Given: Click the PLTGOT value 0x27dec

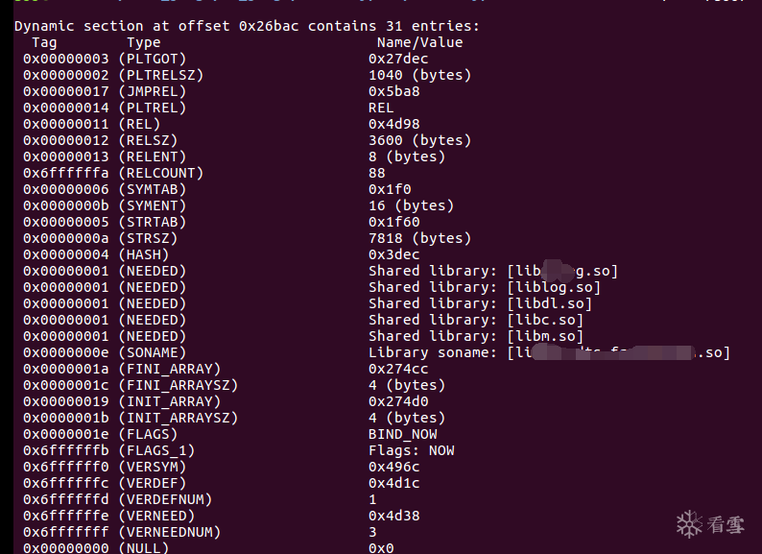Looking at the screenshot, I should coord(398,59).
